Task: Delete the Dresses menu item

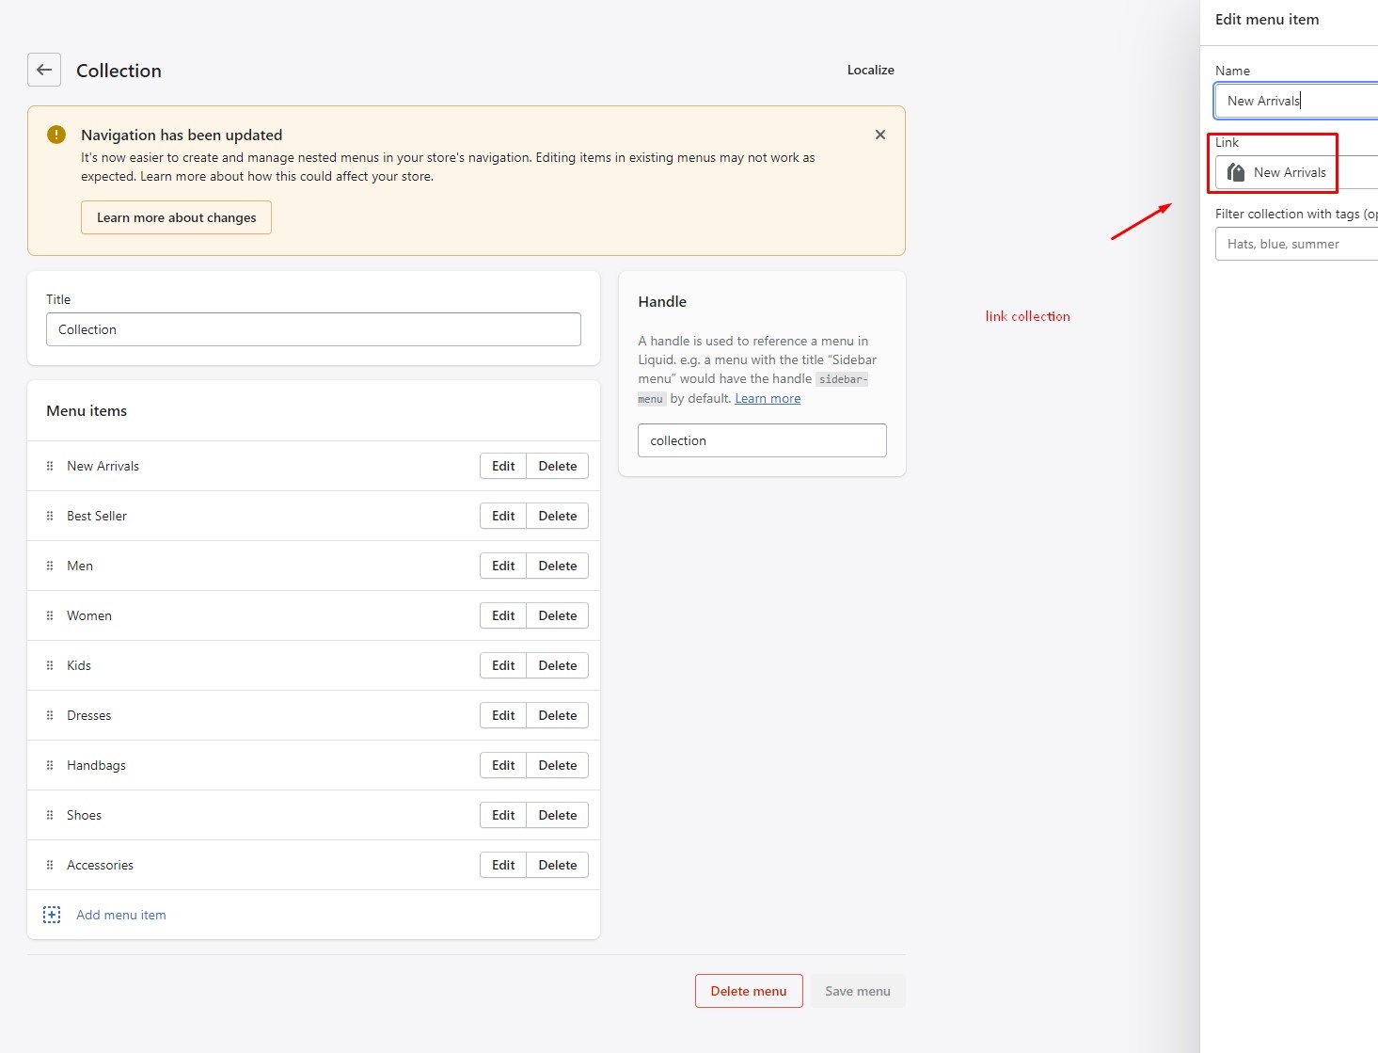Action: click(557, 715)
